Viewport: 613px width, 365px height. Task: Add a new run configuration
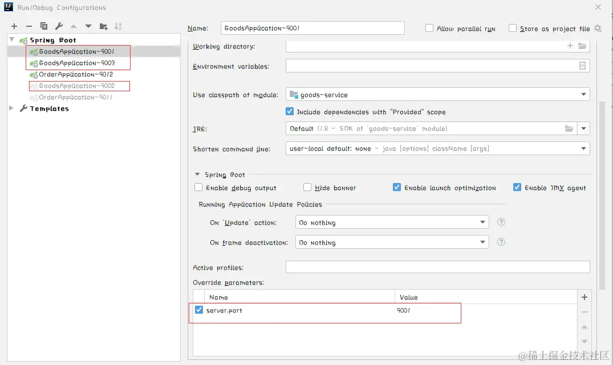[x=14, y=26]
